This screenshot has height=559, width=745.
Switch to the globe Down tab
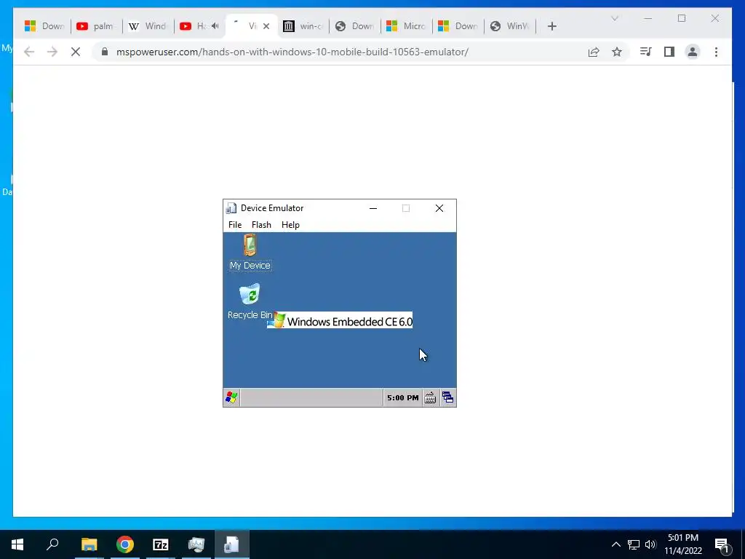pyautogui.click(x=355, y=26)
